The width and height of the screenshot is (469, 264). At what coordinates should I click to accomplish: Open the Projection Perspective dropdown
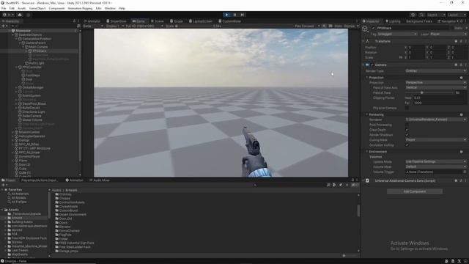pos(436,82)
